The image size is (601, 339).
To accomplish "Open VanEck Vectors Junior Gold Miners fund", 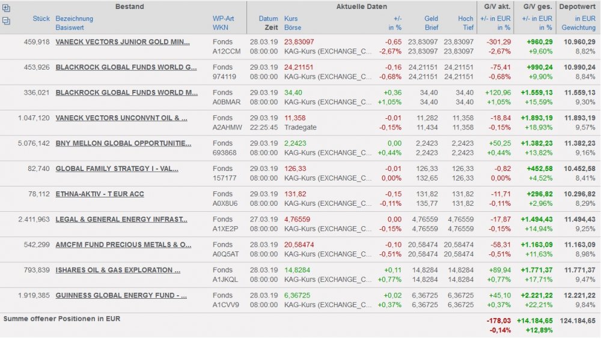I will (x=123, y=42).
